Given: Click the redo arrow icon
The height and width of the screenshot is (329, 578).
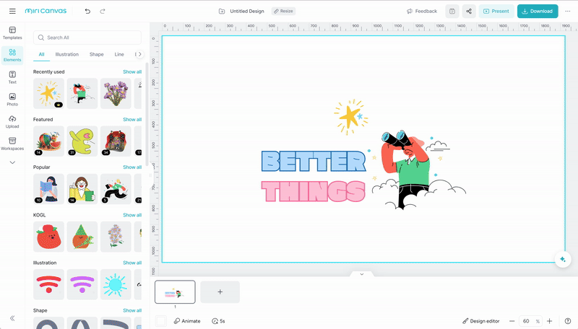Looking at the screenshot, I should pyautogui.click(x=103, y=12).
